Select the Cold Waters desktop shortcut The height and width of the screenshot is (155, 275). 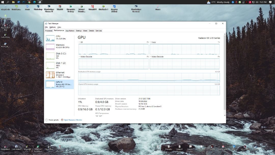16,148
